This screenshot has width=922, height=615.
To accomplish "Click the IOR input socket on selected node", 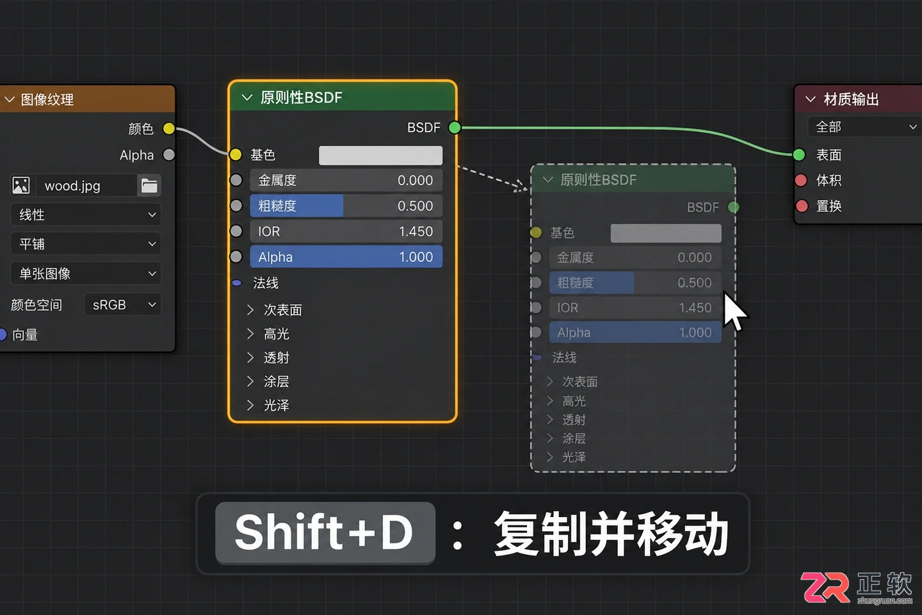I will [x=236, y=231].
